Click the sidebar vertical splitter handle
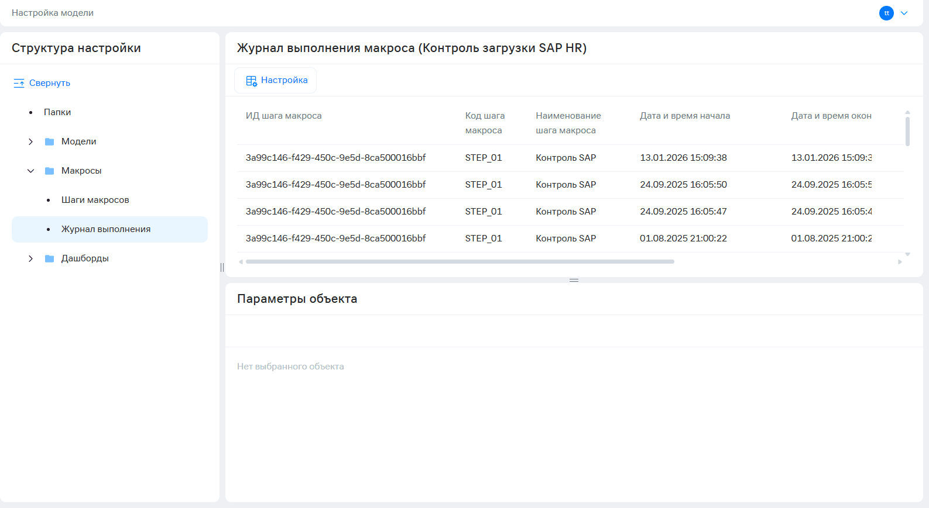Screen dimensions: 929x508 point(222,267)
